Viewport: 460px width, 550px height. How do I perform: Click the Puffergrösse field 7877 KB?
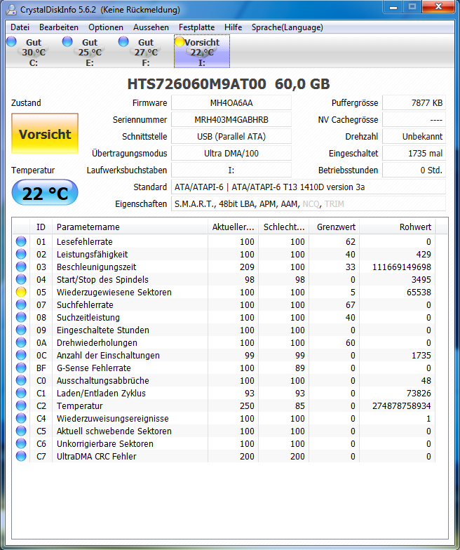click(x=414, y=102)
